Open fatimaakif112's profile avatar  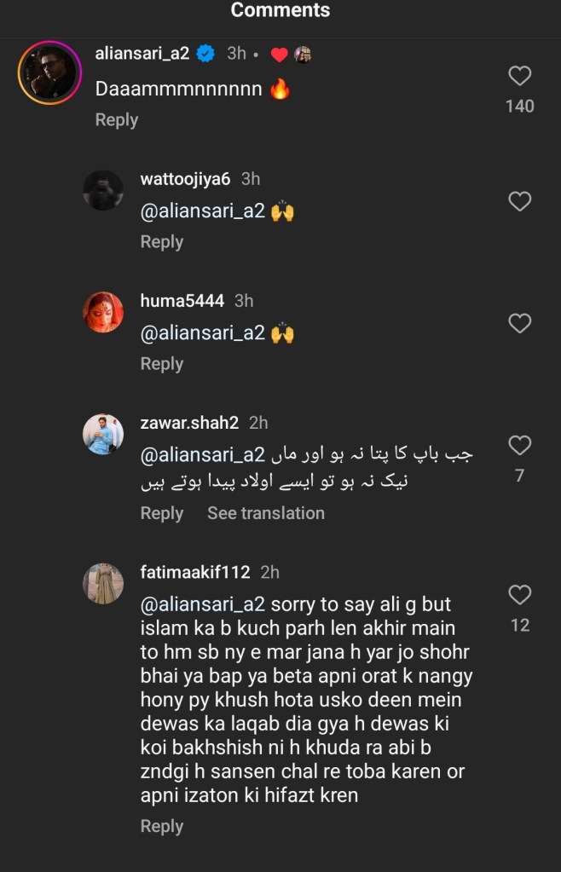click(x=103, y=584)
